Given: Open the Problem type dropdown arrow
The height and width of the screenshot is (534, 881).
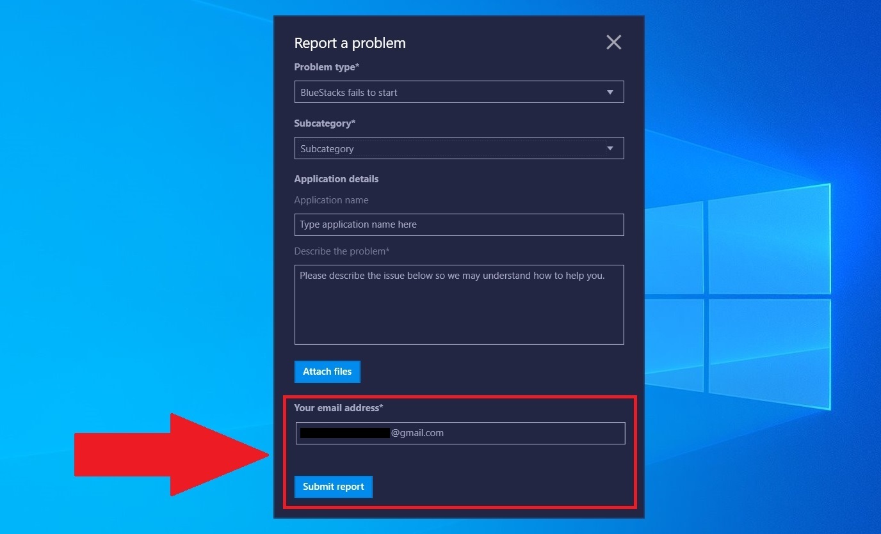Looking at the screenshot, I should pyautogui.click(x=610, y=92).
